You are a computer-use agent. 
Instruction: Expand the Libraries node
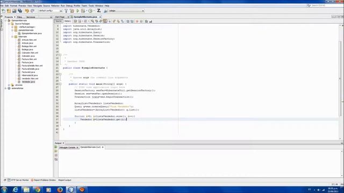[9, 85]
